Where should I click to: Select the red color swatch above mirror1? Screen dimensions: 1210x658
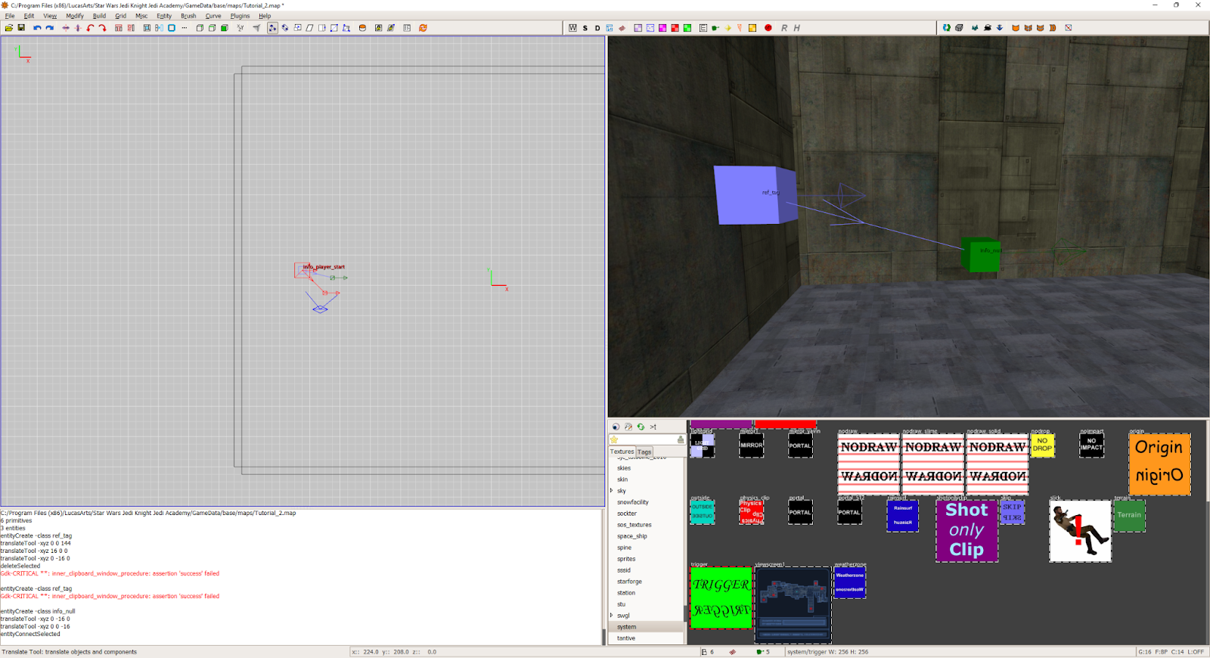tap(786, 424)
